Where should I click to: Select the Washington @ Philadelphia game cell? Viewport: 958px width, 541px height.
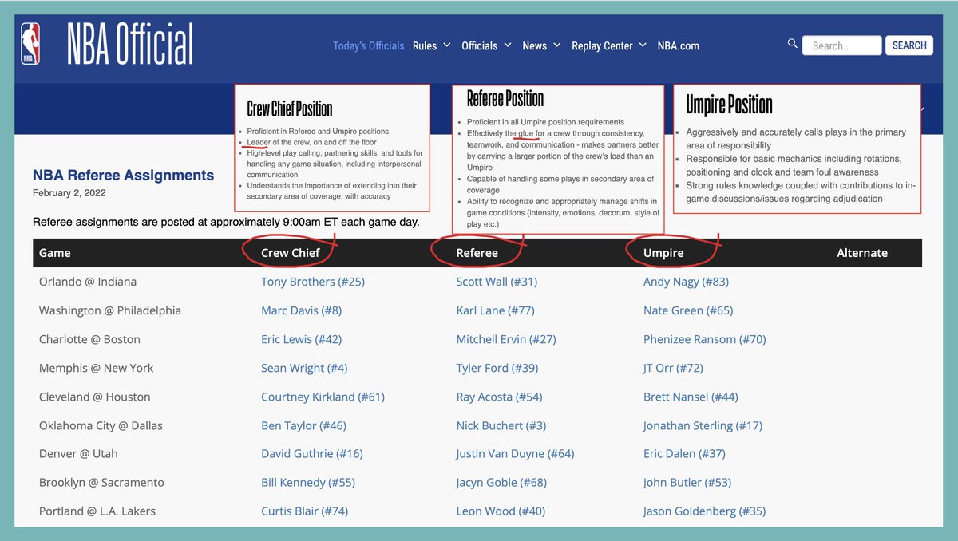110,310
